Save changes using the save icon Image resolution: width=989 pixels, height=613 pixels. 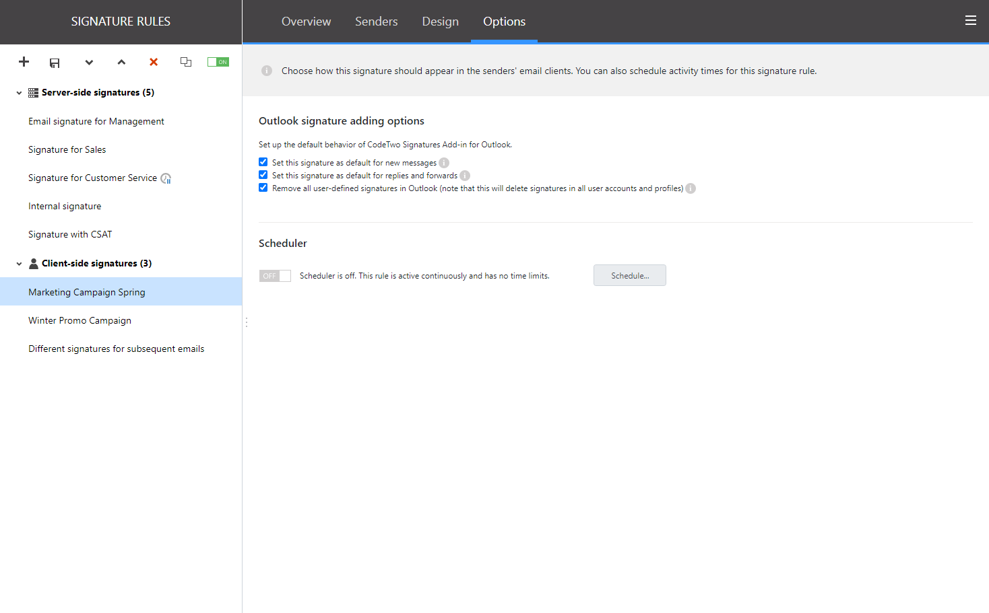tap(55, 62)
